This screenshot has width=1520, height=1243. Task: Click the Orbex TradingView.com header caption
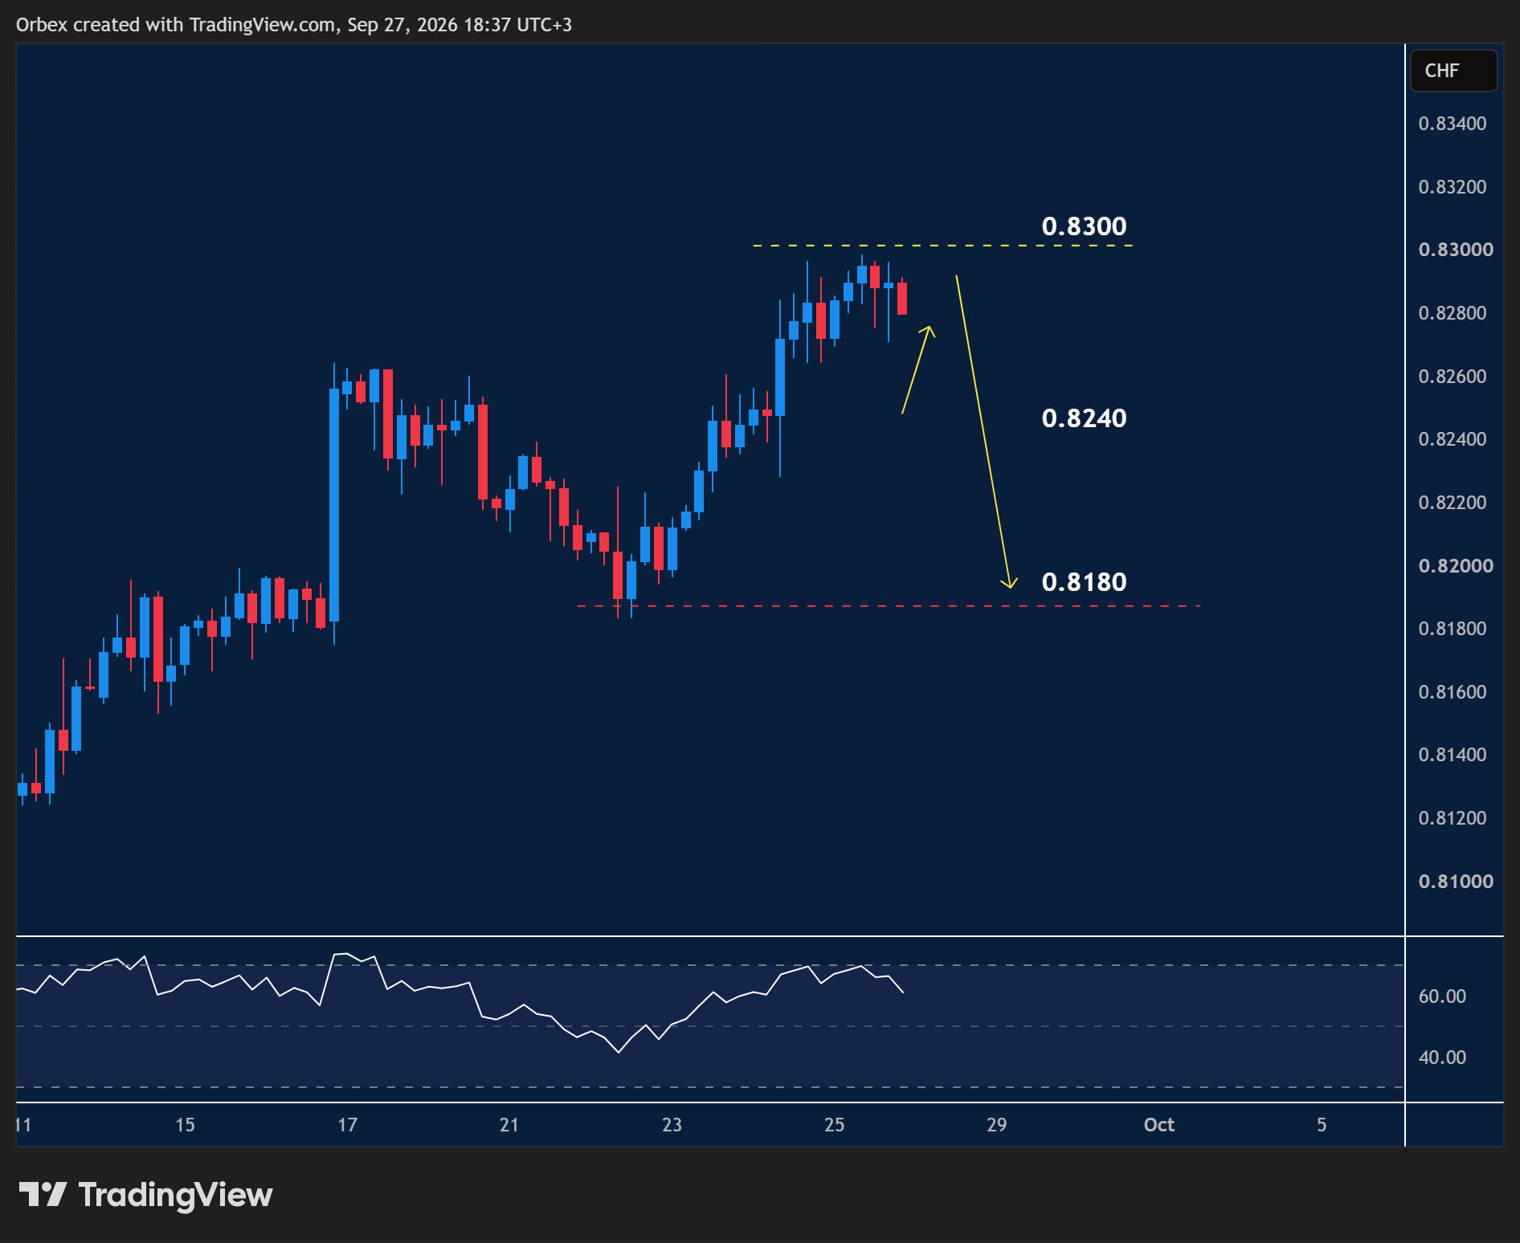(x=294, y=25)
